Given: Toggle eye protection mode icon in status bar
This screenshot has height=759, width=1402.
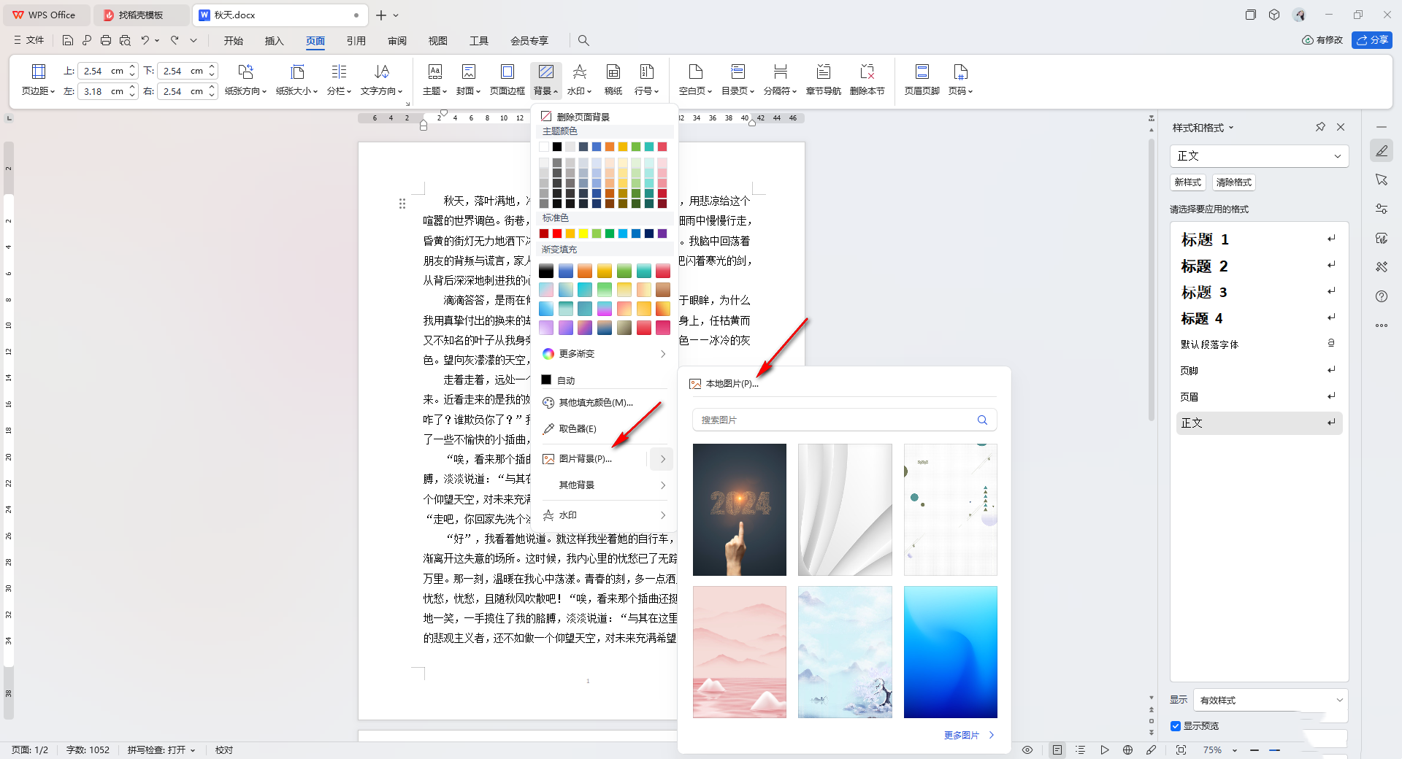Looking at the screenshot, I should 1027,750.
